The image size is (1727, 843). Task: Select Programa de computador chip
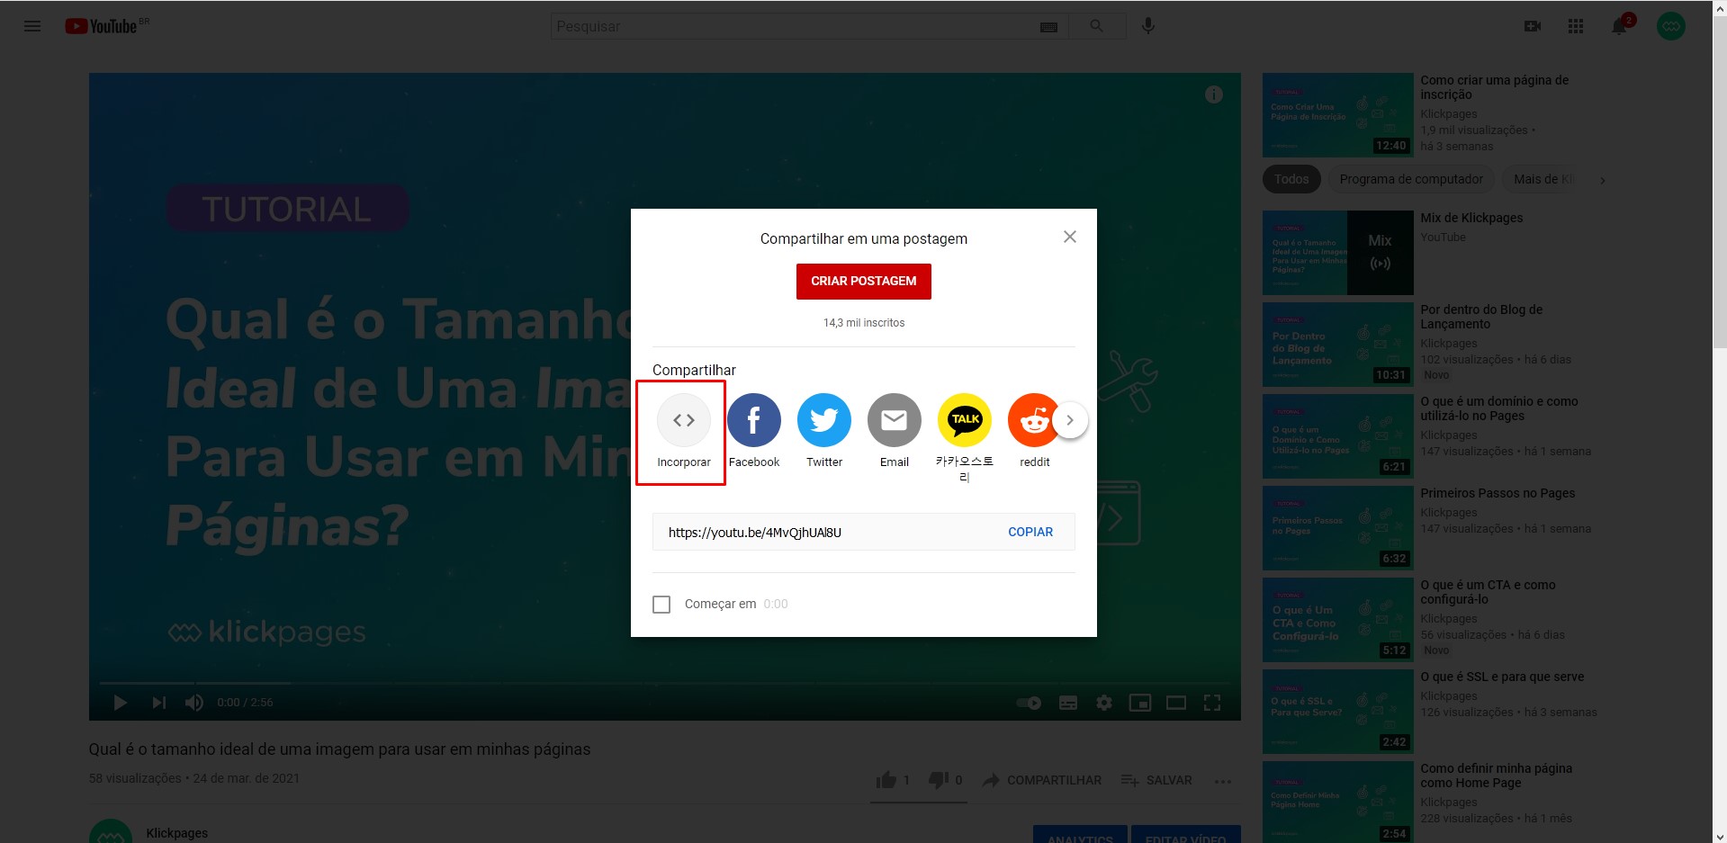(x=1411, y=179)
